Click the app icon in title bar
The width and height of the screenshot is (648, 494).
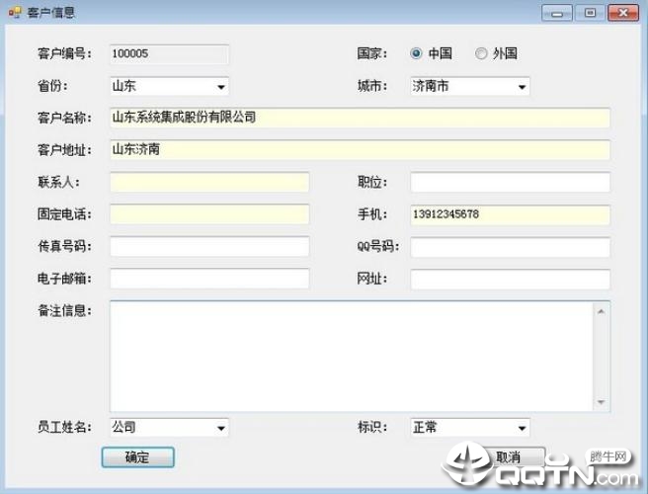coord(15,12)
